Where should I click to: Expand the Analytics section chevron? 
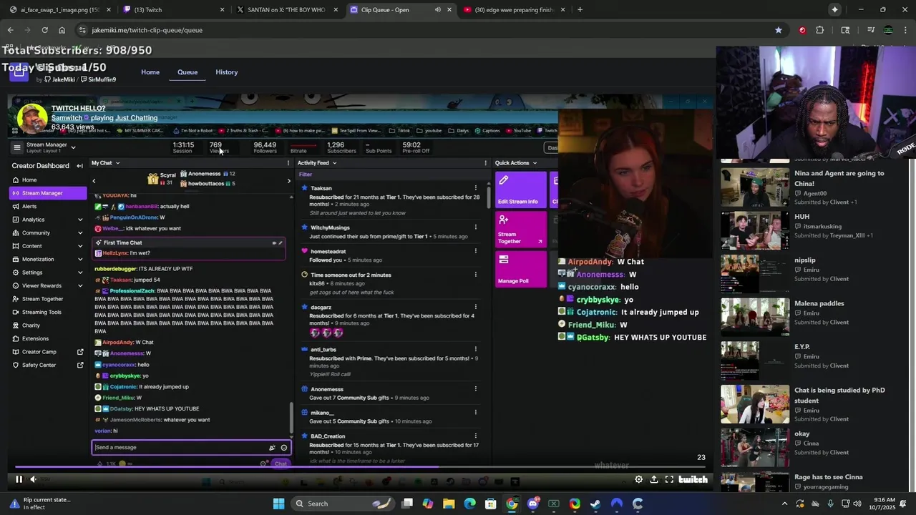80,220
